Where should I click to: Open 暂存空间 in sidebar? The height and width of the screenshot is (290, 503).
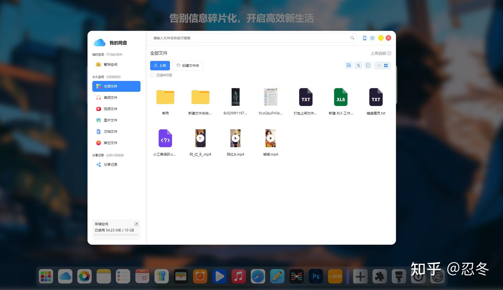(116, 65)
